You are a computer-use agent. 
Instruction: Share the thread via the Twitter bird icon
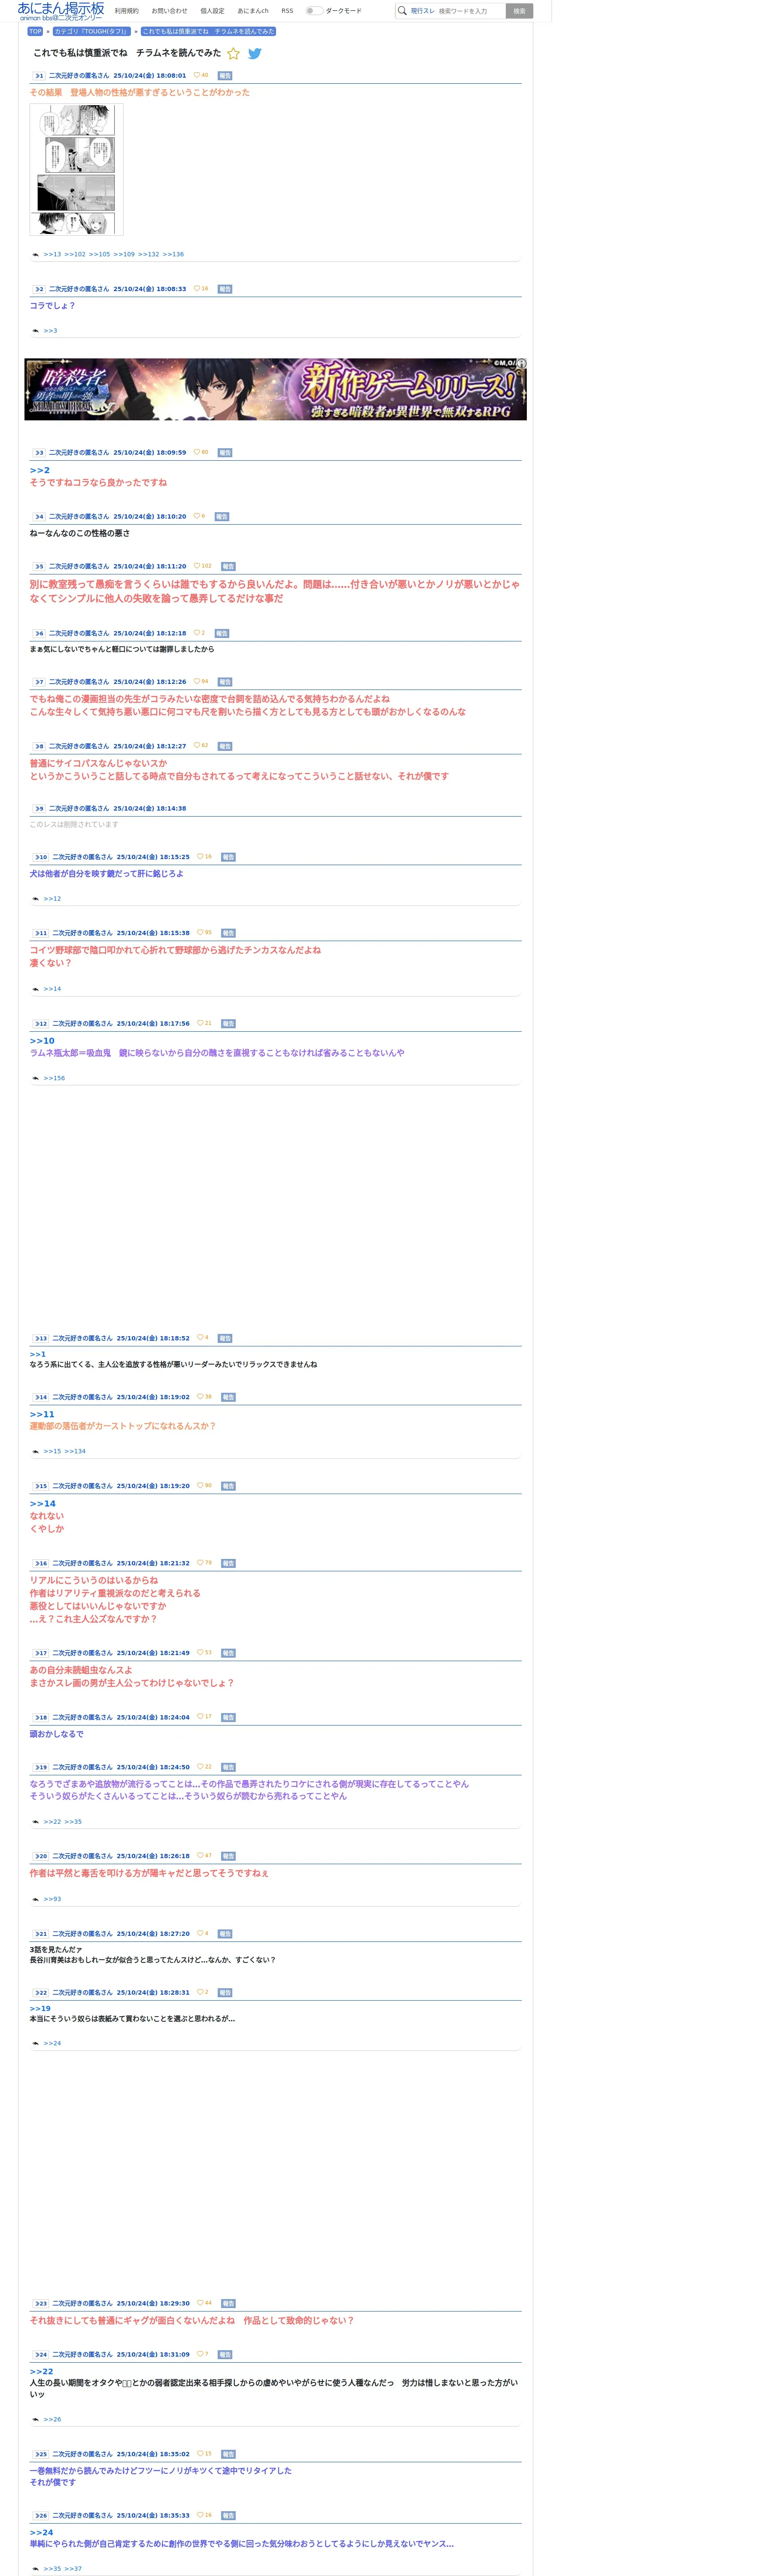click(255, 54)
